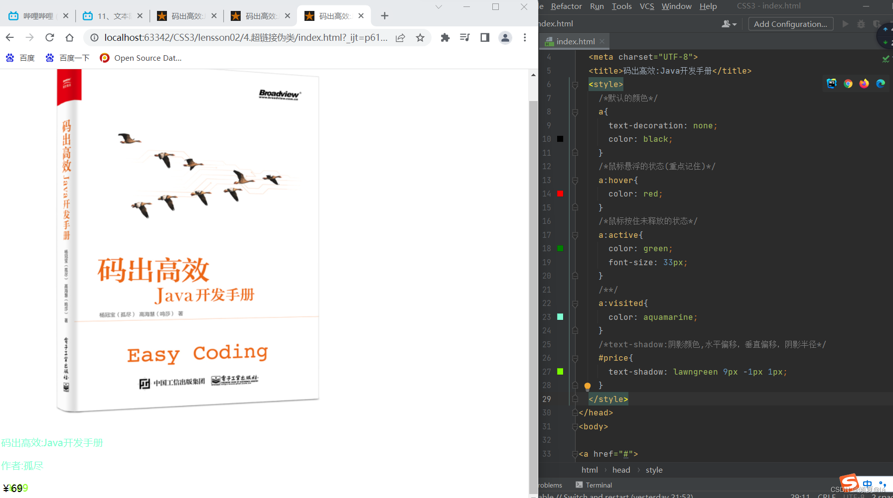Viewport: 893px width, 498px height.
Task: Open Run menu in IDE
Action: point(596,6)
